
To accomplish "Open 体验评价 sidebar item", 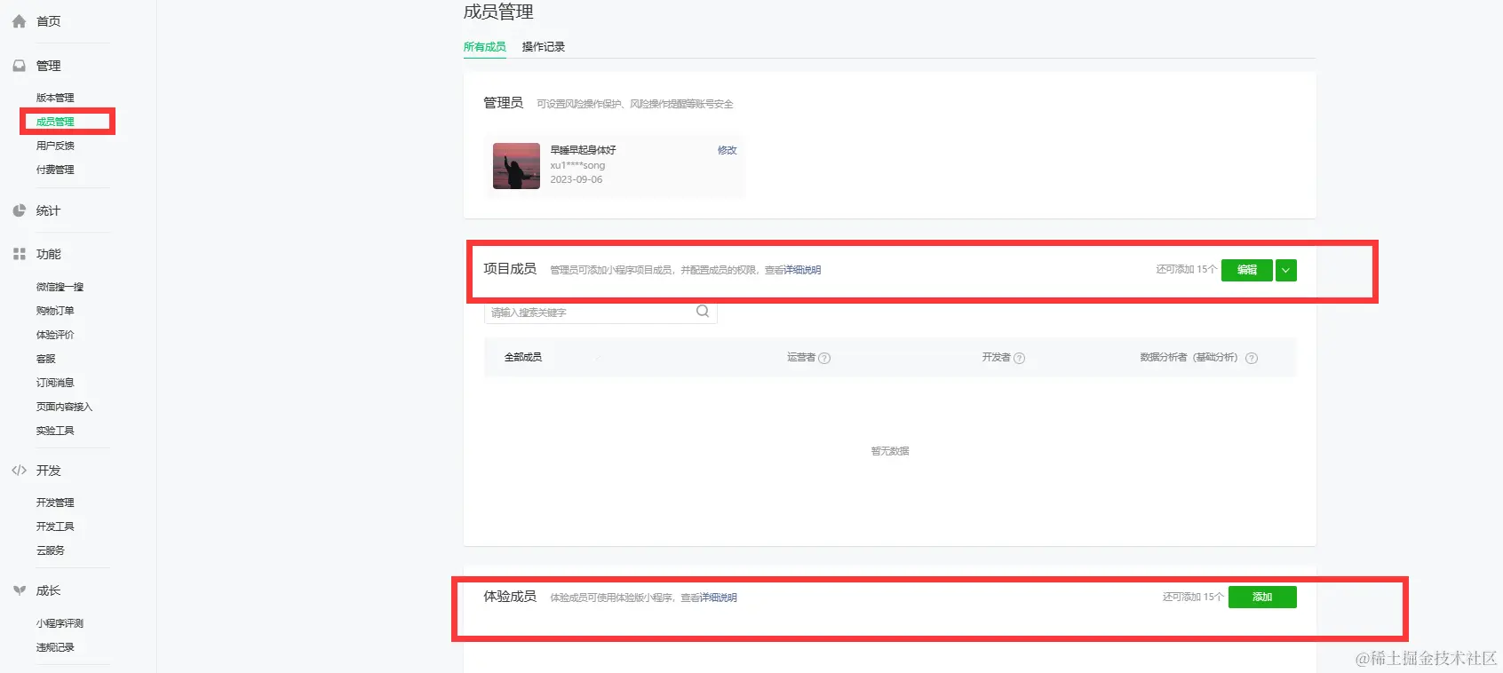I will point(55,335).
